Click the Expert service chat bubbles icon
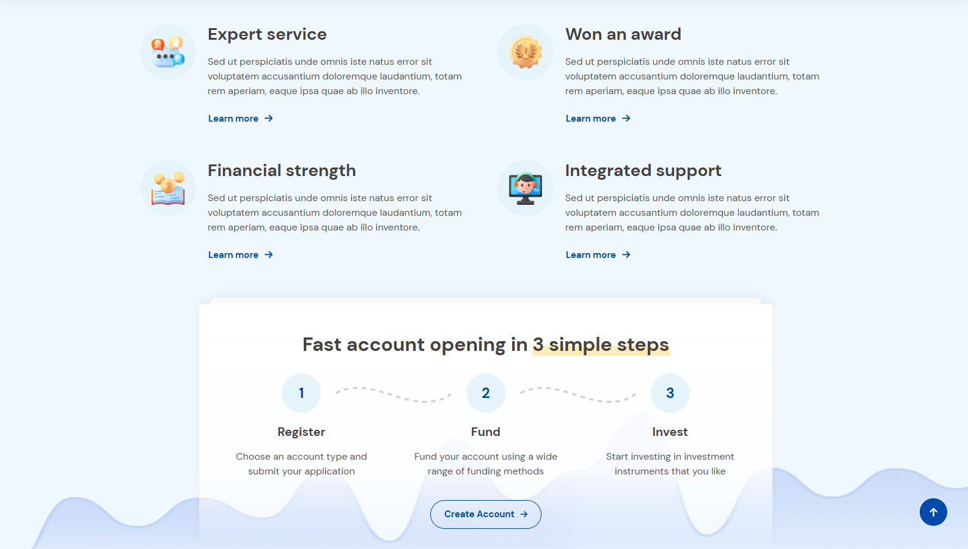 pos(168,52)
